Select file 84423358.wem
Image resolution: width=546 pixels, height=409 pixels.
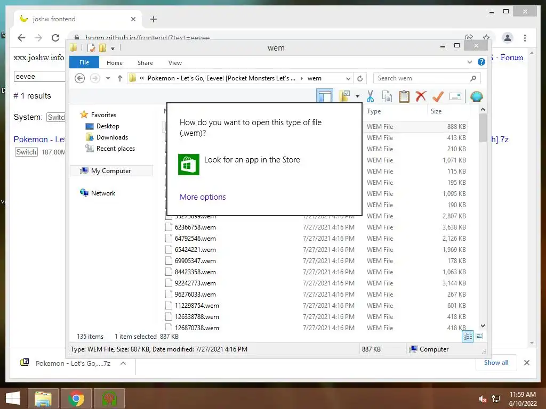pyautogui.click(x=195, y=272)
